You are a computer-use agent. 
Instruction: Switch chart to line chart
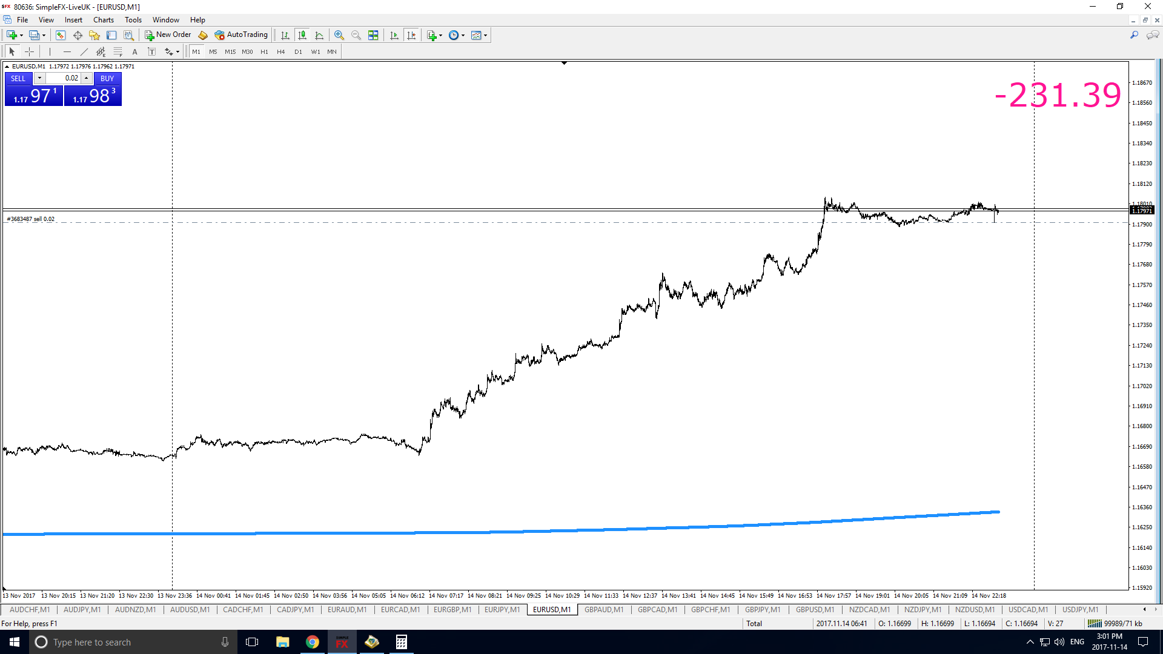[319, 35]
